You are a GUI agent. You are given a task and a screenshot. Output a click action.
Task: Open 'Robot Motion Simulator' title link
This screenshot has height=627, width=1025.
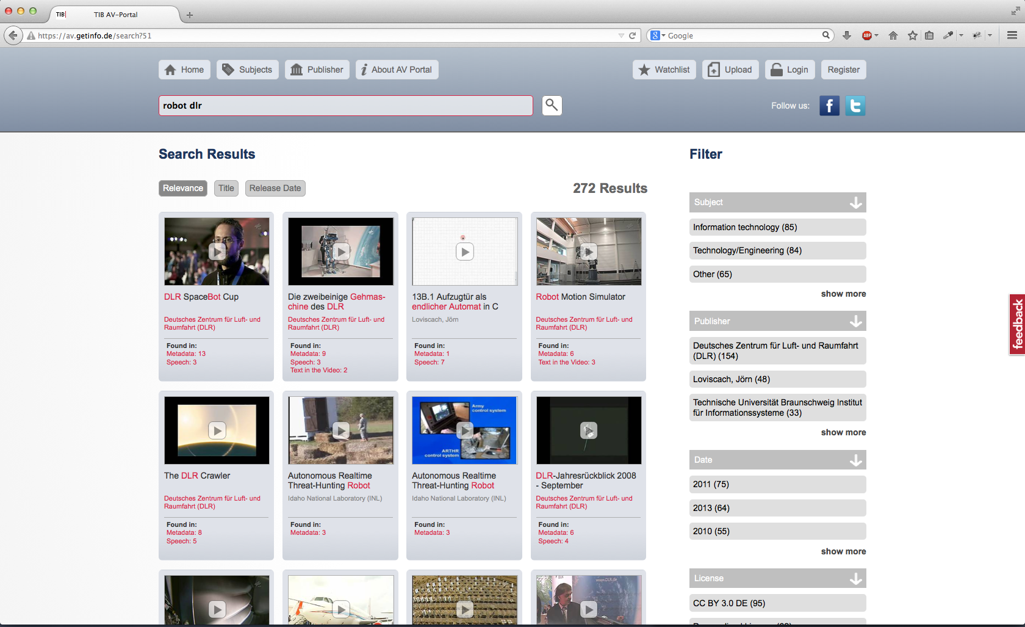click(581, 297)
